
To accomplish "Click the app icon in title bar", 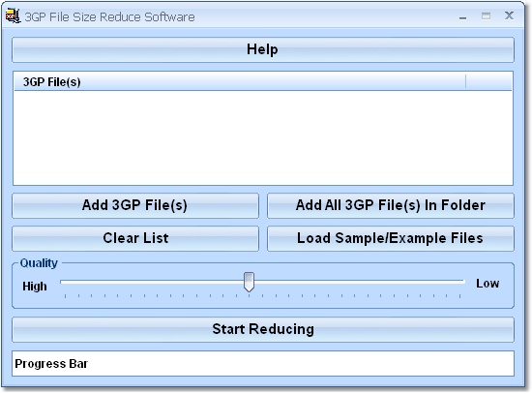I will [13, 15].
